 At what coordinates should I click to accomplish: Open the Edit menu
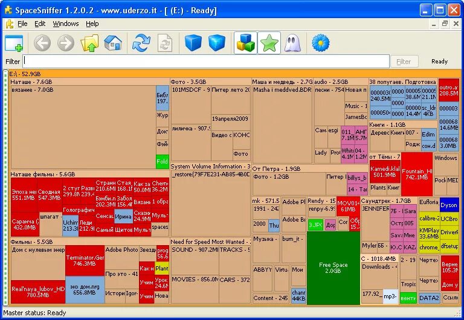click(x=40, y=24)
